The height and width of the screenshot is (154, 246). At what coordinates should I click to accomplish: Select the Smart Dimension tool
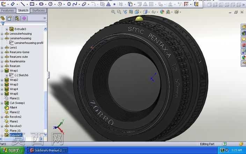13,4
